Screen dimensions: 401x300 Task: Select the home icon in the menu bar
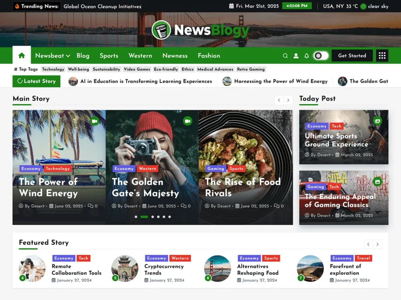click(x=22, y=56)
